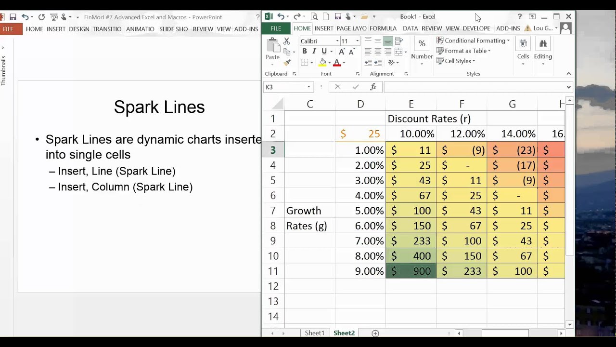Image resolution: width=616 pixels, height=347 pixels.
Task: Toggle Align Left in Alignment group
Action: click(368, 52)
